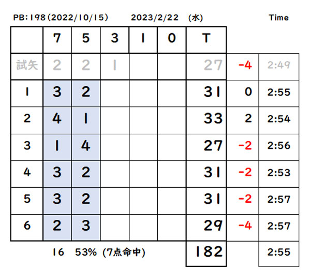Select the 53% (7点命中) summary text
The height and width of the screenshot is (280, 310).
[110, 253]
